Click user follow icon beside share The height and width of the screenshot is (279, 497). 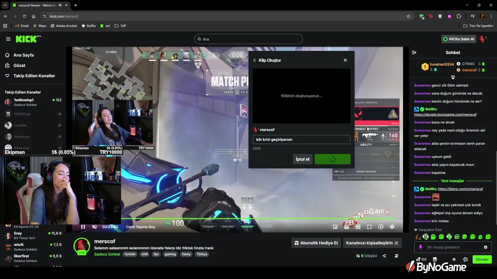point(396,256)
